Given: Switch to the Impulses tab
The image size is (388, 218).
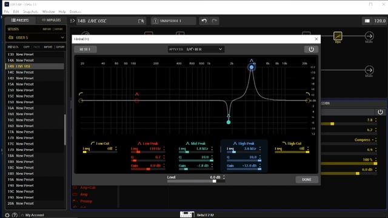Looking at the screenshot, I should [51, 20].
